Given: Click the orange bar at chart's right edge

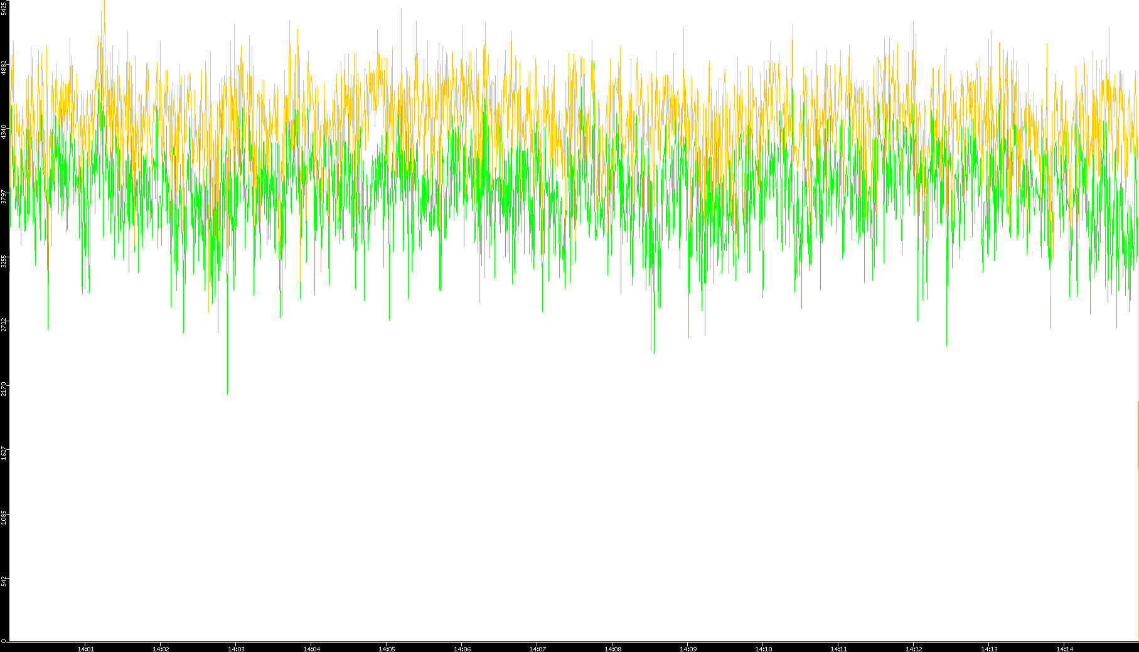Looking at the screenshot, I should (1137, 434).
